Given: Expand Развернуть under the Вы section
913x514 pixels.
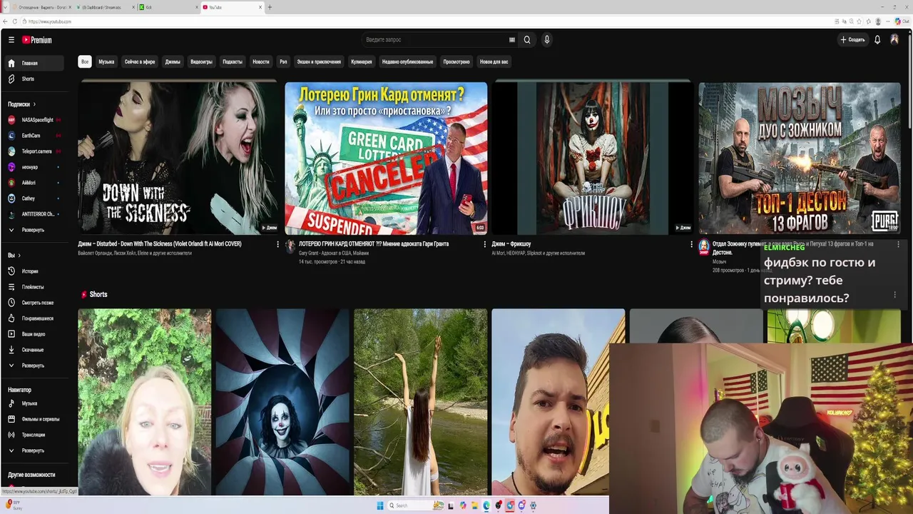Looking at the screenshot, I should point(34,366).
